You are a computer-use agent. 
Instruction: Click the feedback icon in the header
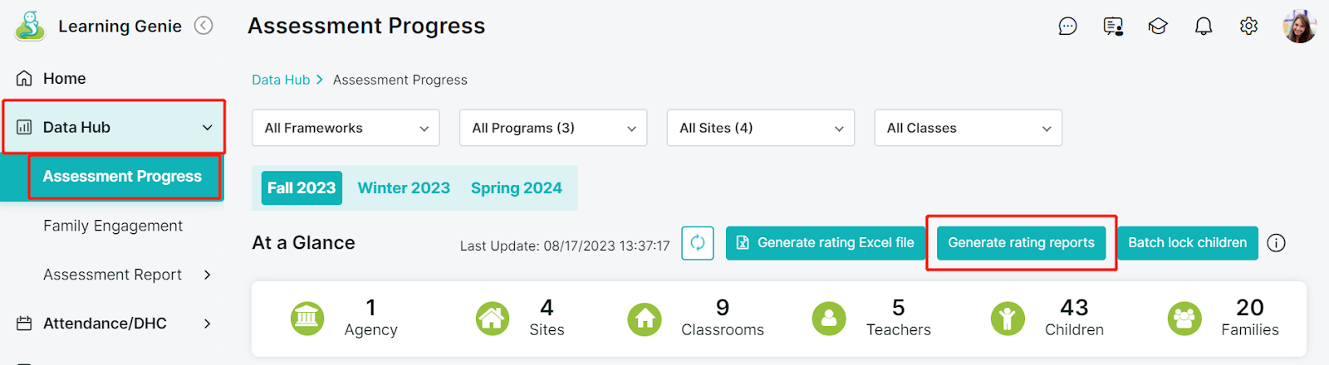(1113, 27)
